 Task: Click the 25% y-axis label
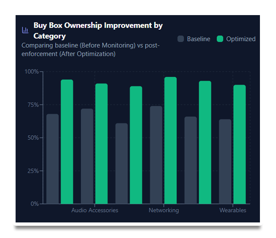(33, 171)
